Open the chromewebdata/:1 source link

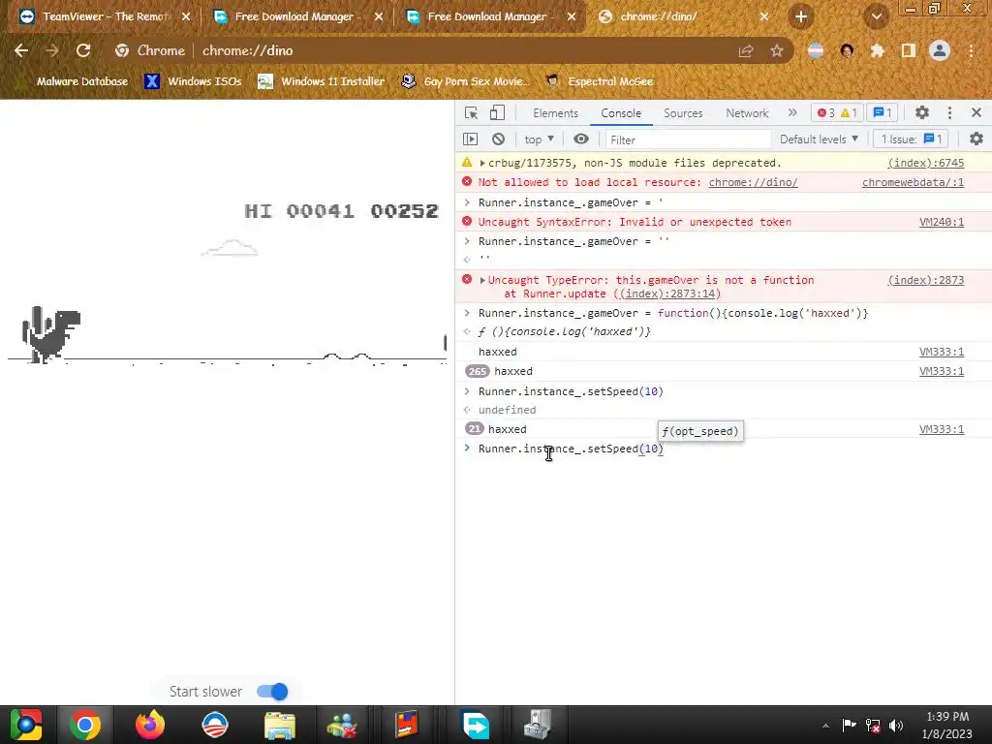pos(913,182)
